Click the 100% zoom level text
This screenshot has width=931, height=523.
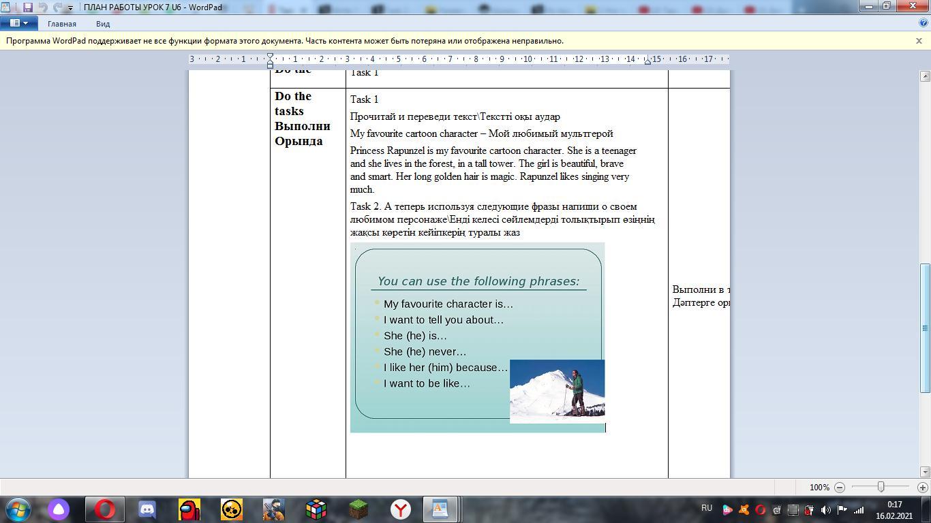pos(819,488)
